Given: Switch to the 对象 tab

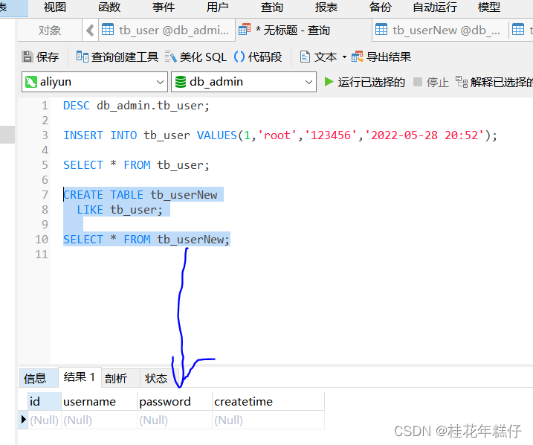Looking at the screenshot, I should coord(50,31).
